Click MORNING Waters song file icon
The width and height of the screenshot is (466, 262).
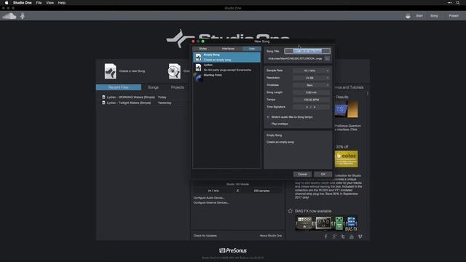(103, 97)
